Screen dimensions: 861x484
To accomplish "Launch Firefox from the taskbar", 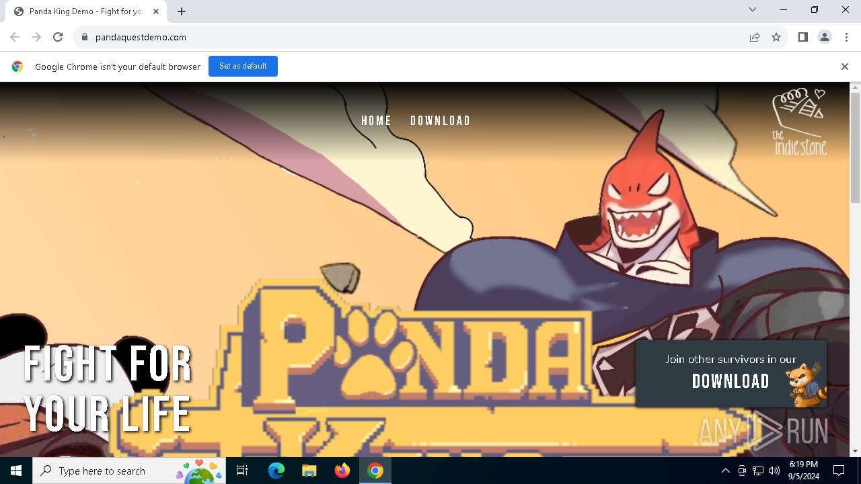I will (342, 471).
